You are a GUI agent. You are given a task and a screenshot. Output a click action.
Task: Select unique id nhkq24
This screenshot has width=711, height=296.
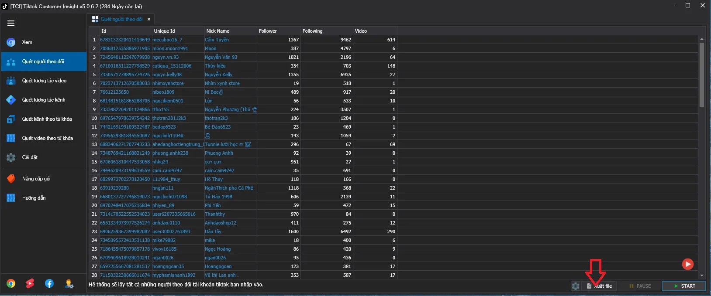coord(160,162)
